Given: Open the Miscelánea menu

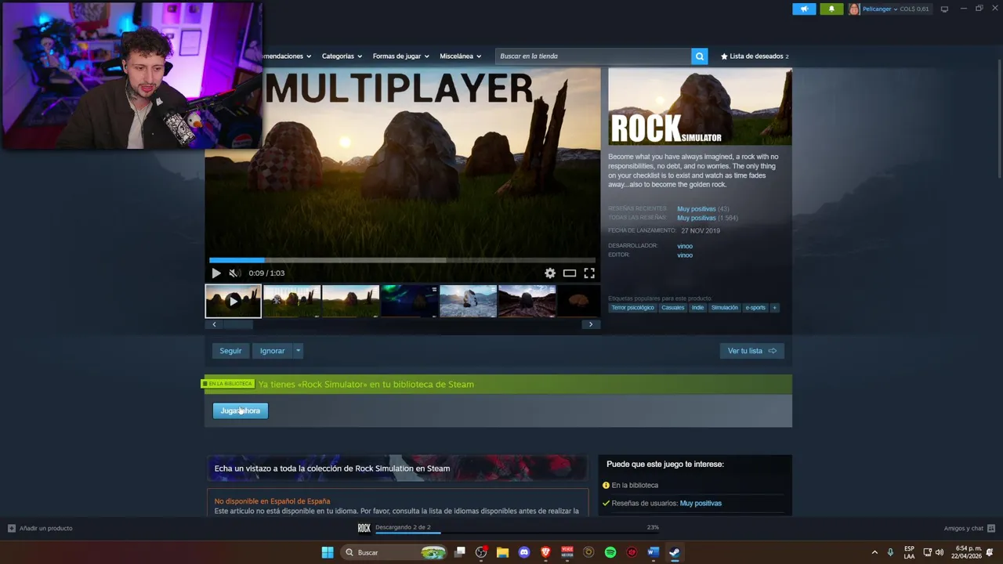Looking at the screenshot, I should [x=460, y=56].
